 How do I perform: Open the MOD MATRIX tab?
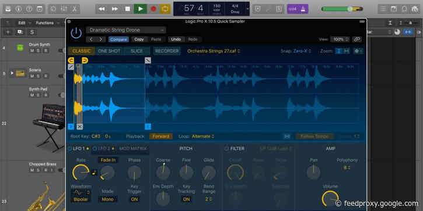point(133,149)
